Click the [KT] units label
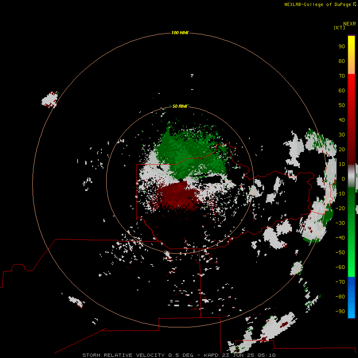The width and height of the screenshot is (358, 358). 340,27
